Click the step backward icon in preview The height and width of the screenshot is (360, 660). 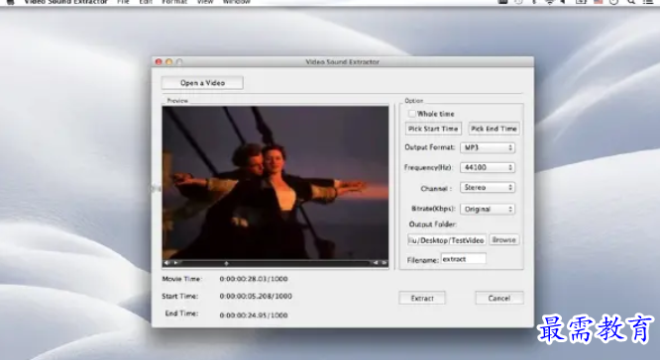375,263
